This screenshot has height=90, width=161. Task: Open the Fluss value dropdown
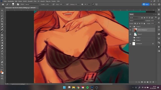(x=64, y=4)
